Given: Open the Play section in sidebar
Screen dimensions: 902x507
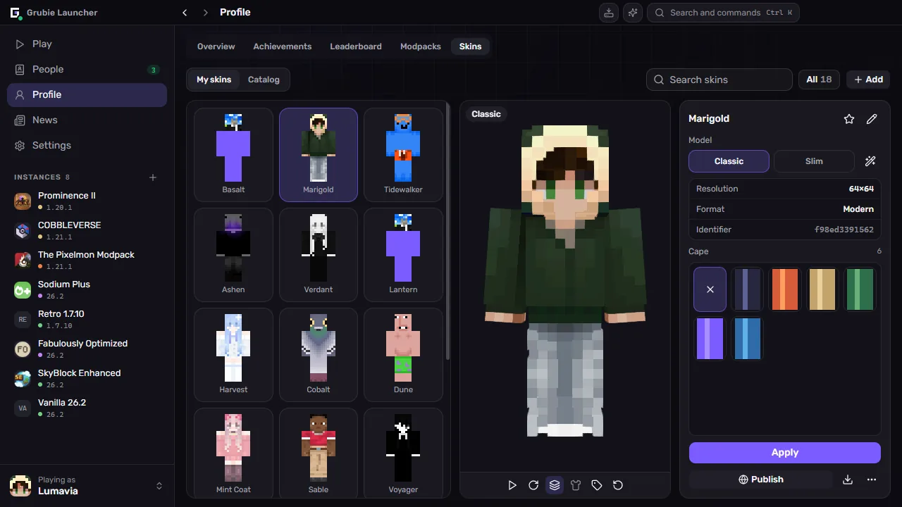Looking at the screenshot, I should tap(87, 44).
